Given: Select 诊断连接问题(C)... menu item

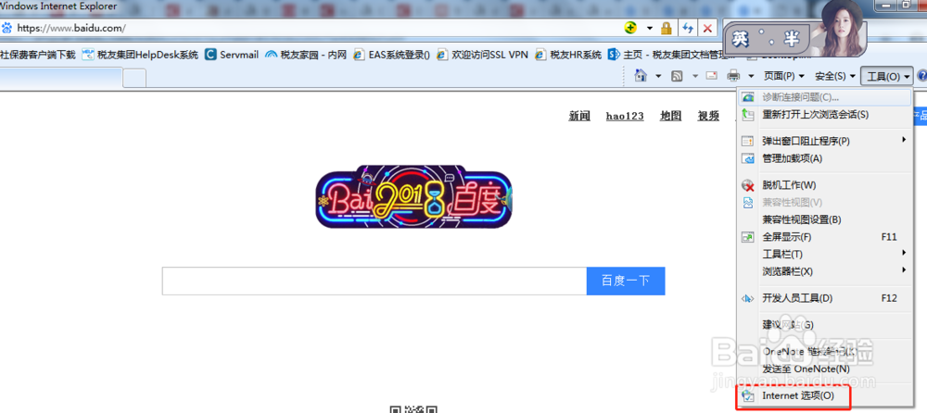Looking at the screenshot, I should (x=824, y=97).
